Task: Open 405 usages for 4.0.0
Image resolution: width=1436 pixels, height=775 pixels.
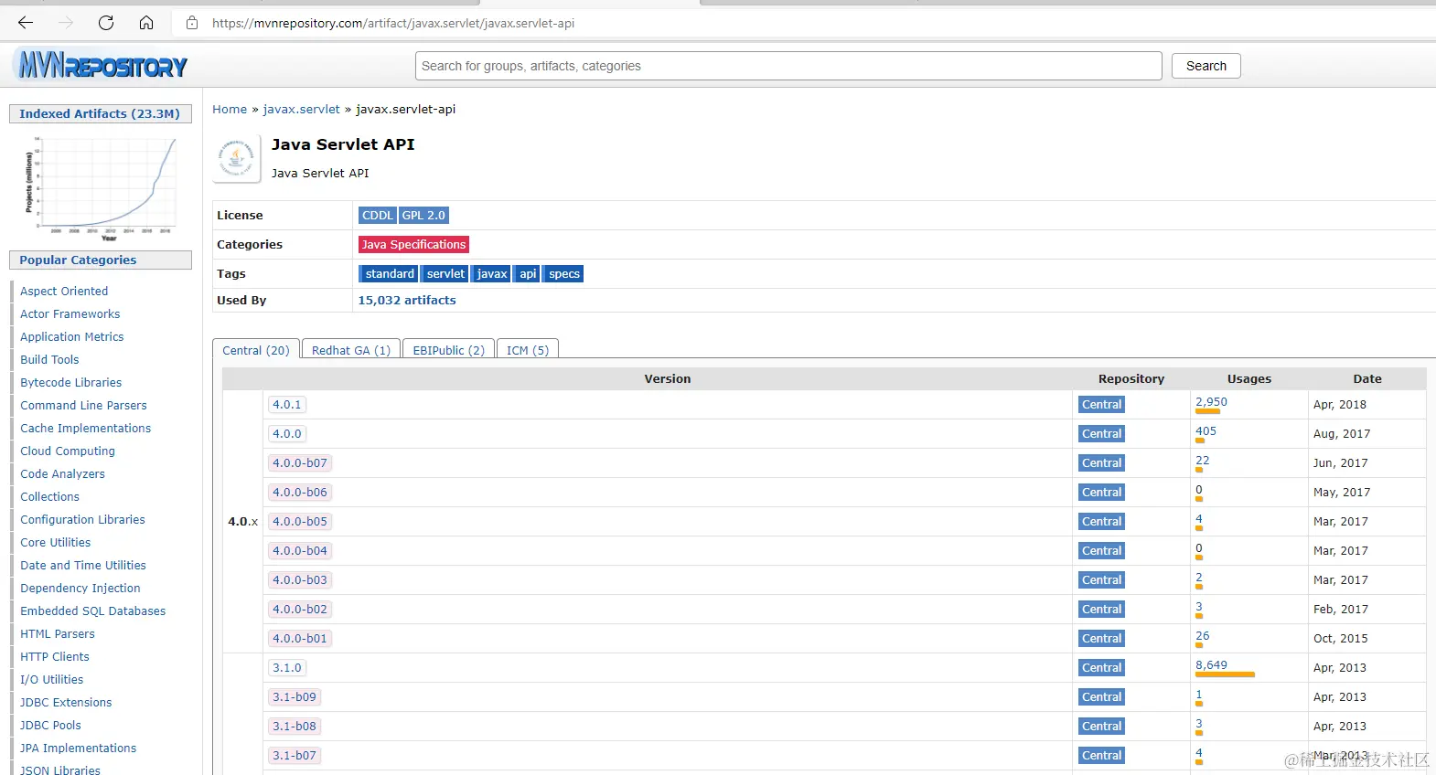Action: (x=1206, y=431)
